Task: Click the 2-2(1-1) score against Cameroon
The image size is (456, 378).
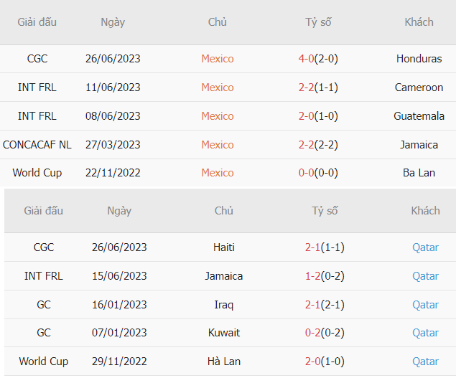Action: 318,88
